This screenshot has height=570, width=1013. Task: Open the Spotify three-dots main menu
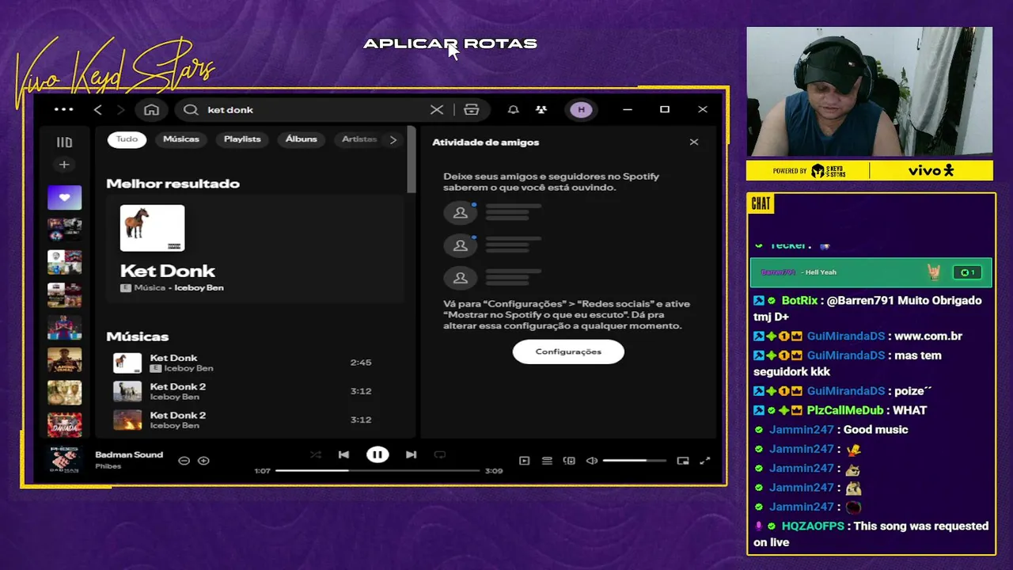click(63, 109)
